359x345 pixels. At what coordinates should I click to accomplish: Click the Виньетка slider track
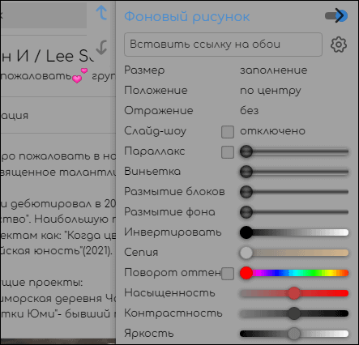point(294,172)
